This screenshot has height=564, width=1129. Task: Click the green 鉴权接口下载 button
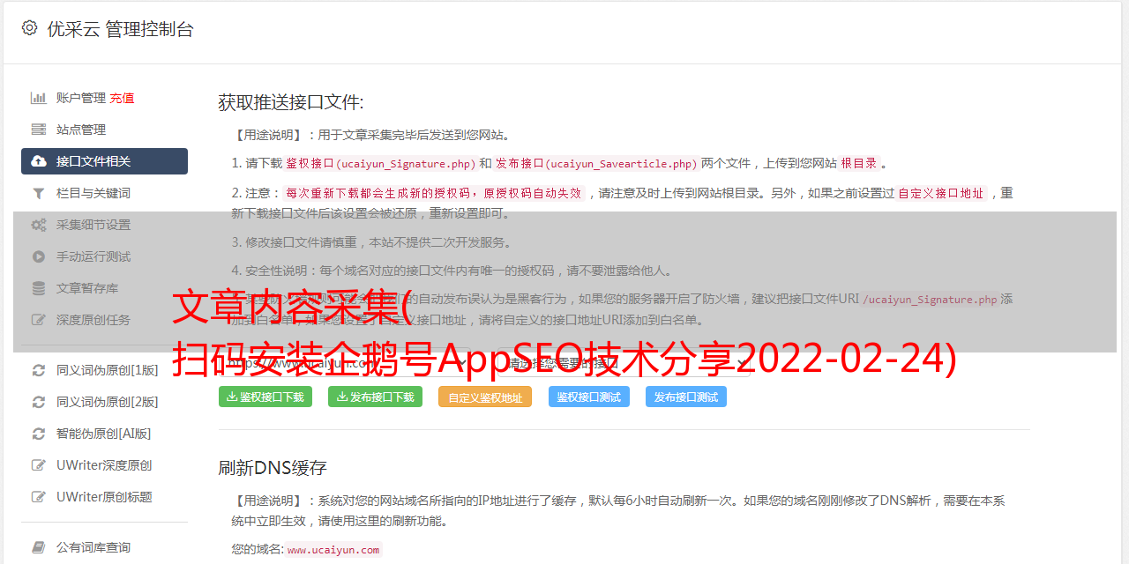pos(265,397)
